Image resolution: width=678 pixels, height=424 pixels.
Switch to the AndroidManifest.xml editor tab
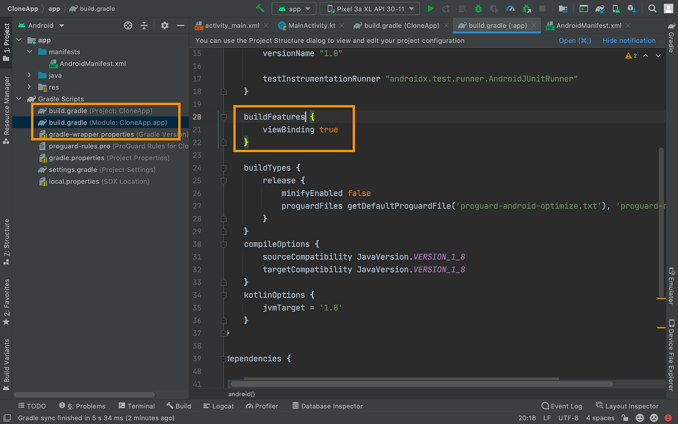click(588, 26)
